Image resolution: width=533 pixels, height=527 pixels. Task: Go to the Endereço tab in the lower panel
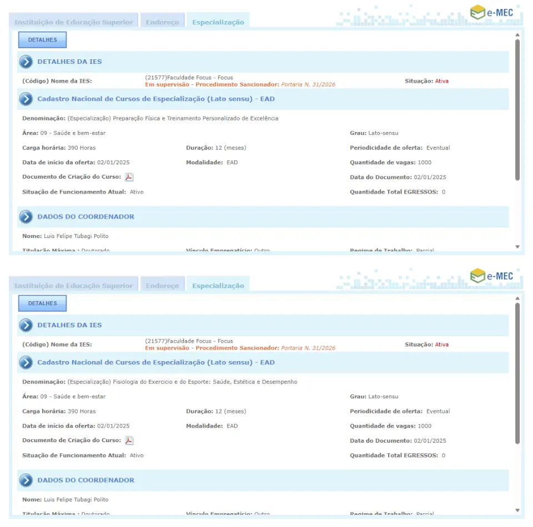tap(162, 286)
